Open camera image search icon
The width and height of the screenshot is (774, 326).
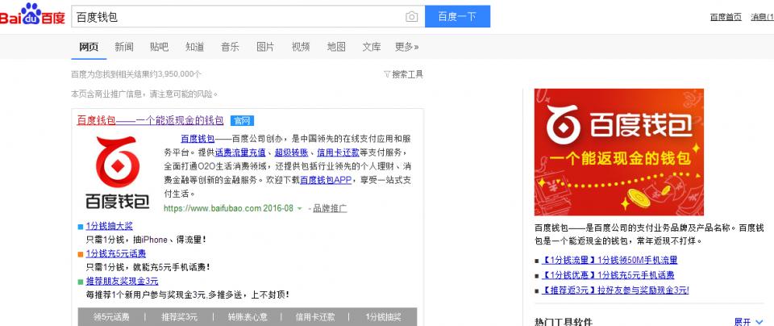pos(411,17)
